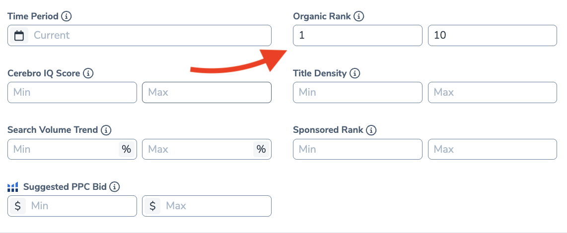Click the Sponsored Rank info icon
This screenshot has height=233, width=567.
[371, 130]
